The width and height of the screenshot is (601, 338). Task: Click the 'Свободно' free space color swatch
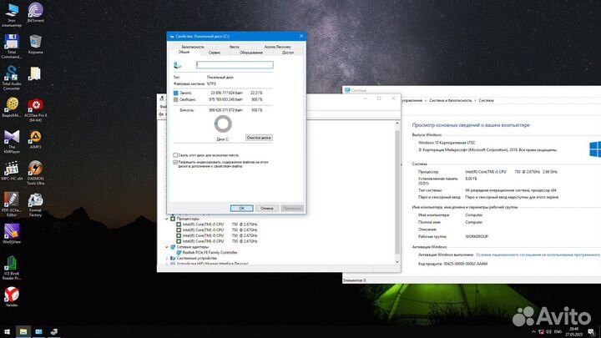[176, 99]
